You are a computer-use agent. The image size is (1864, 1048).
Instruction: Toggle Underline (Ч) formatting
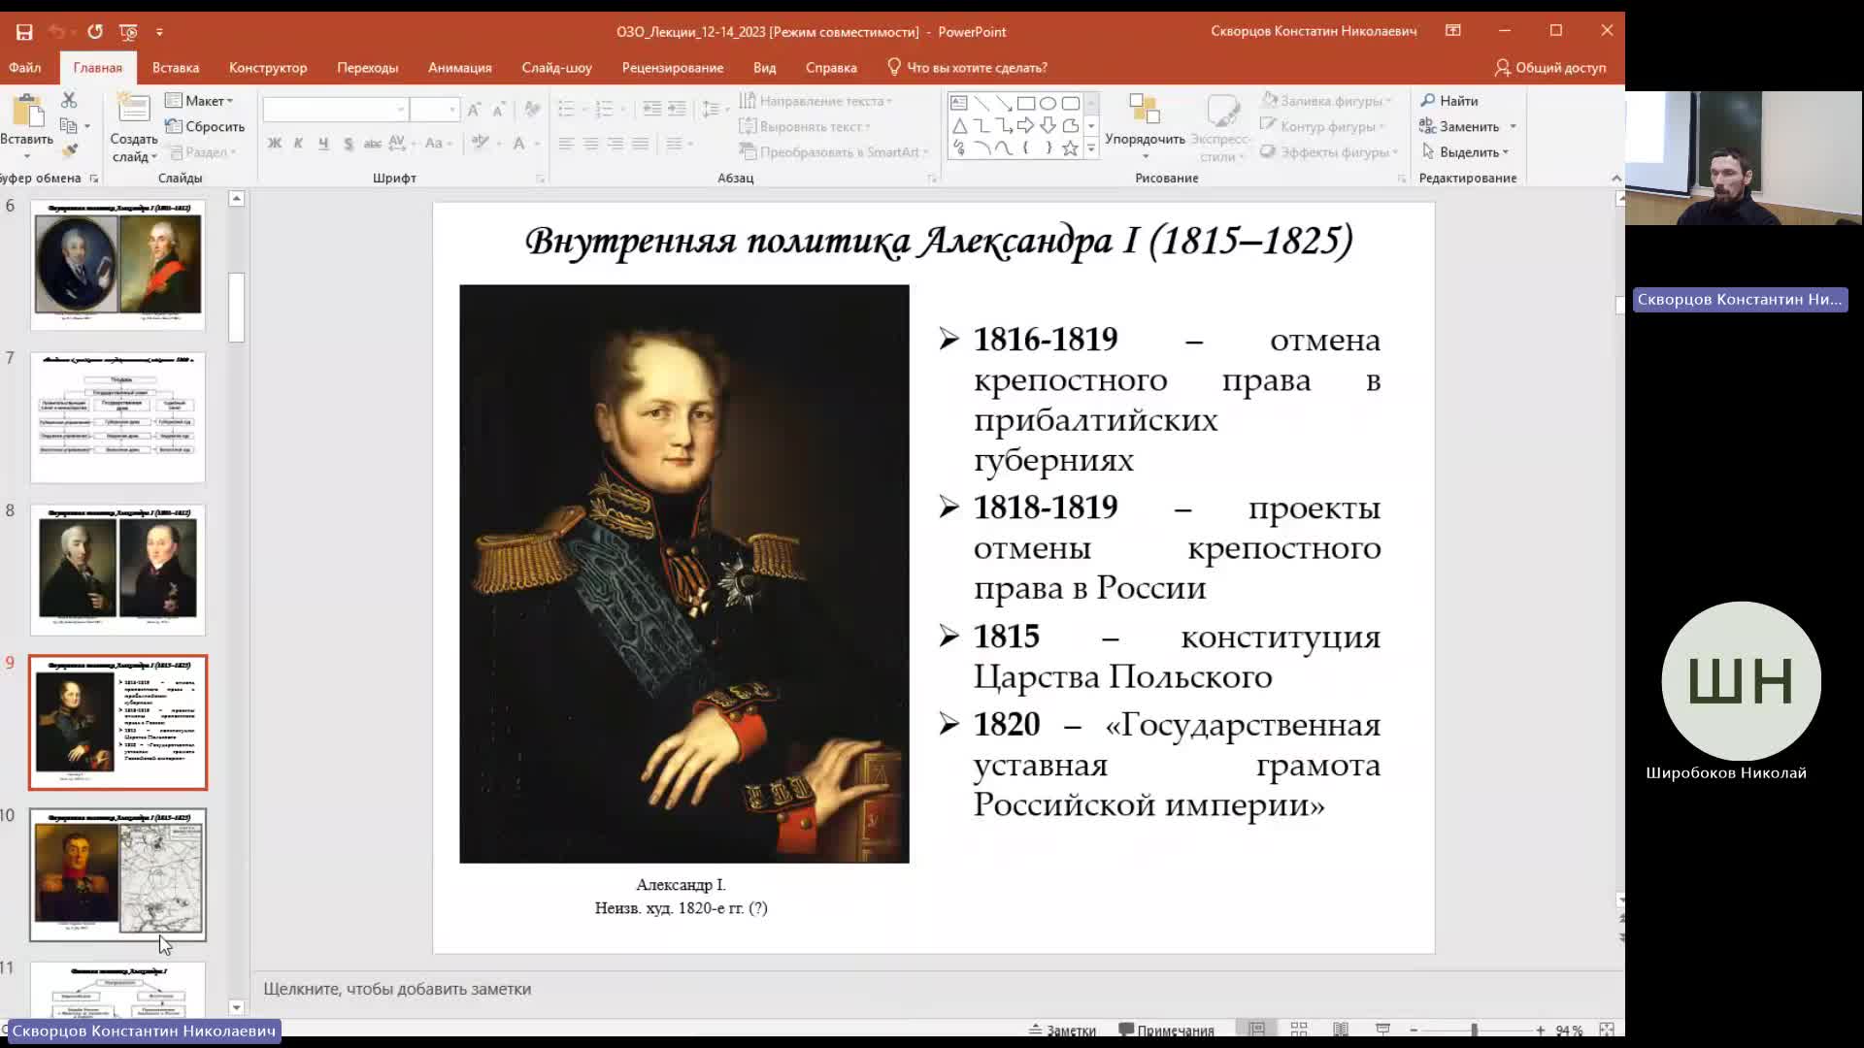[322, 144]
